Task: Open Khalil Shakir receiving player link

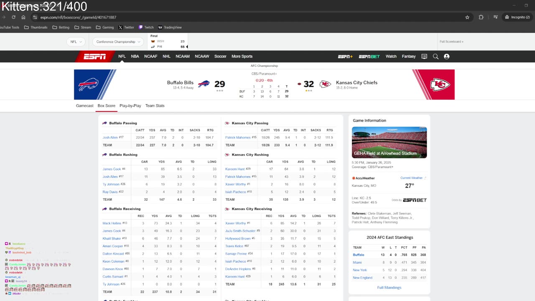Action: [112, 239]
